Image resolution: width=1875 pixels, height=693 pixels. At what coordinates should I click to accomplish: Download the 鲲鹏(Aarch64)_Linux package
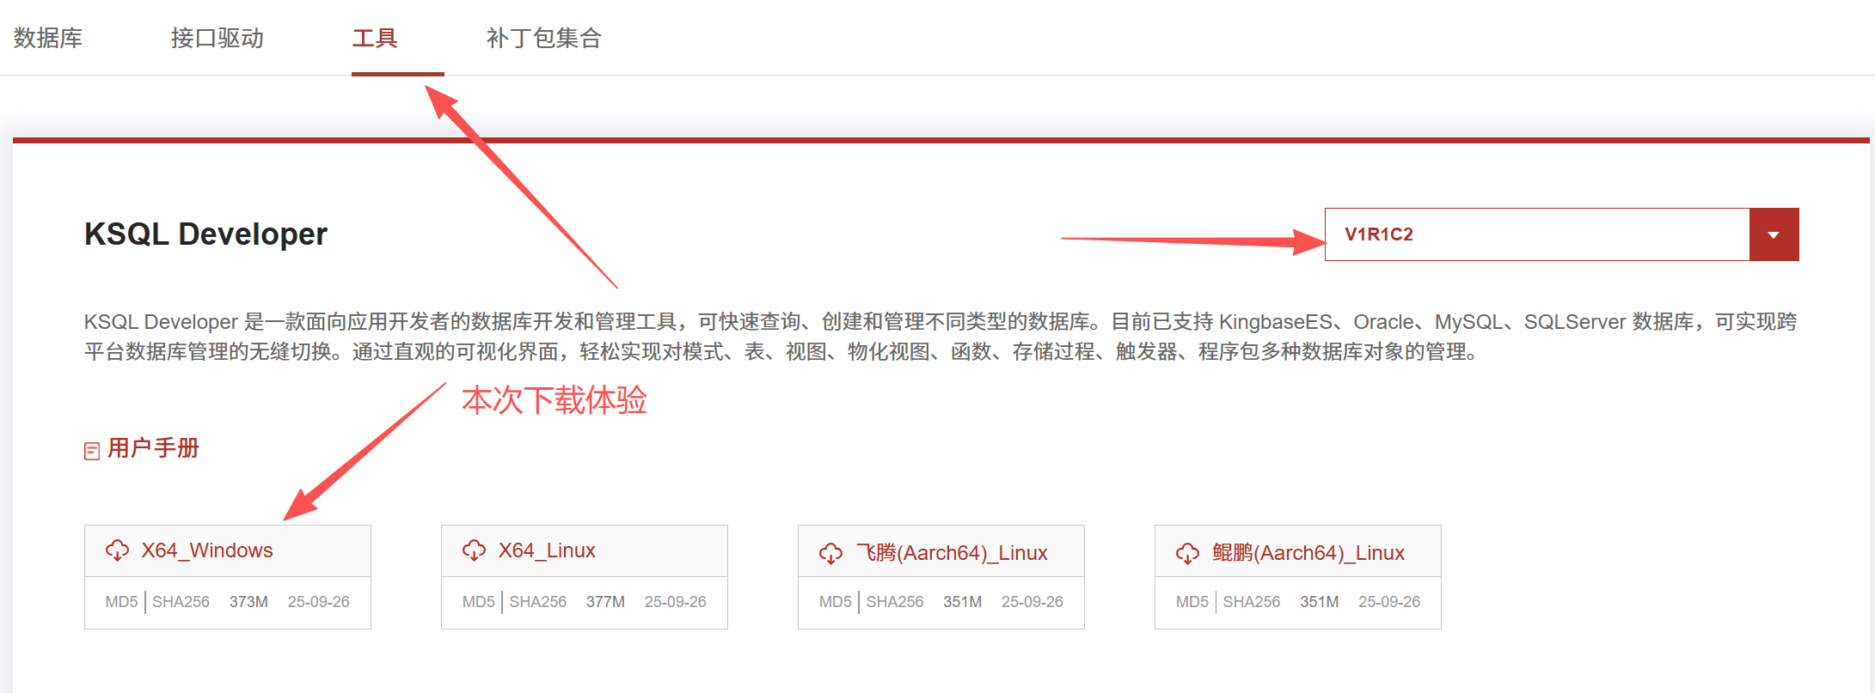coord(1308,553)
